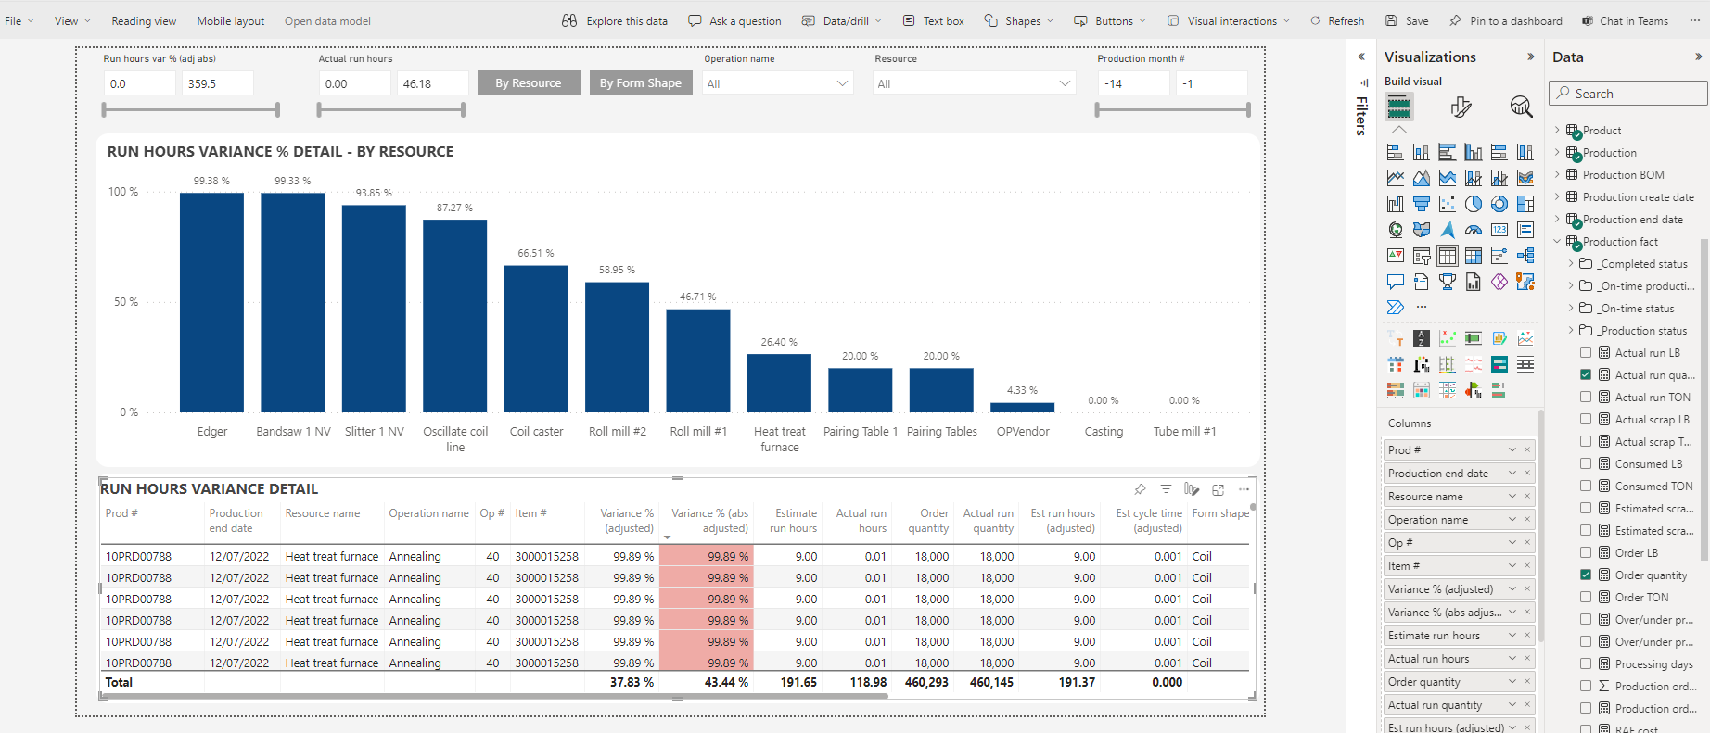
Task: Pick the gauge visualization icon
Action: (1473, 230)
